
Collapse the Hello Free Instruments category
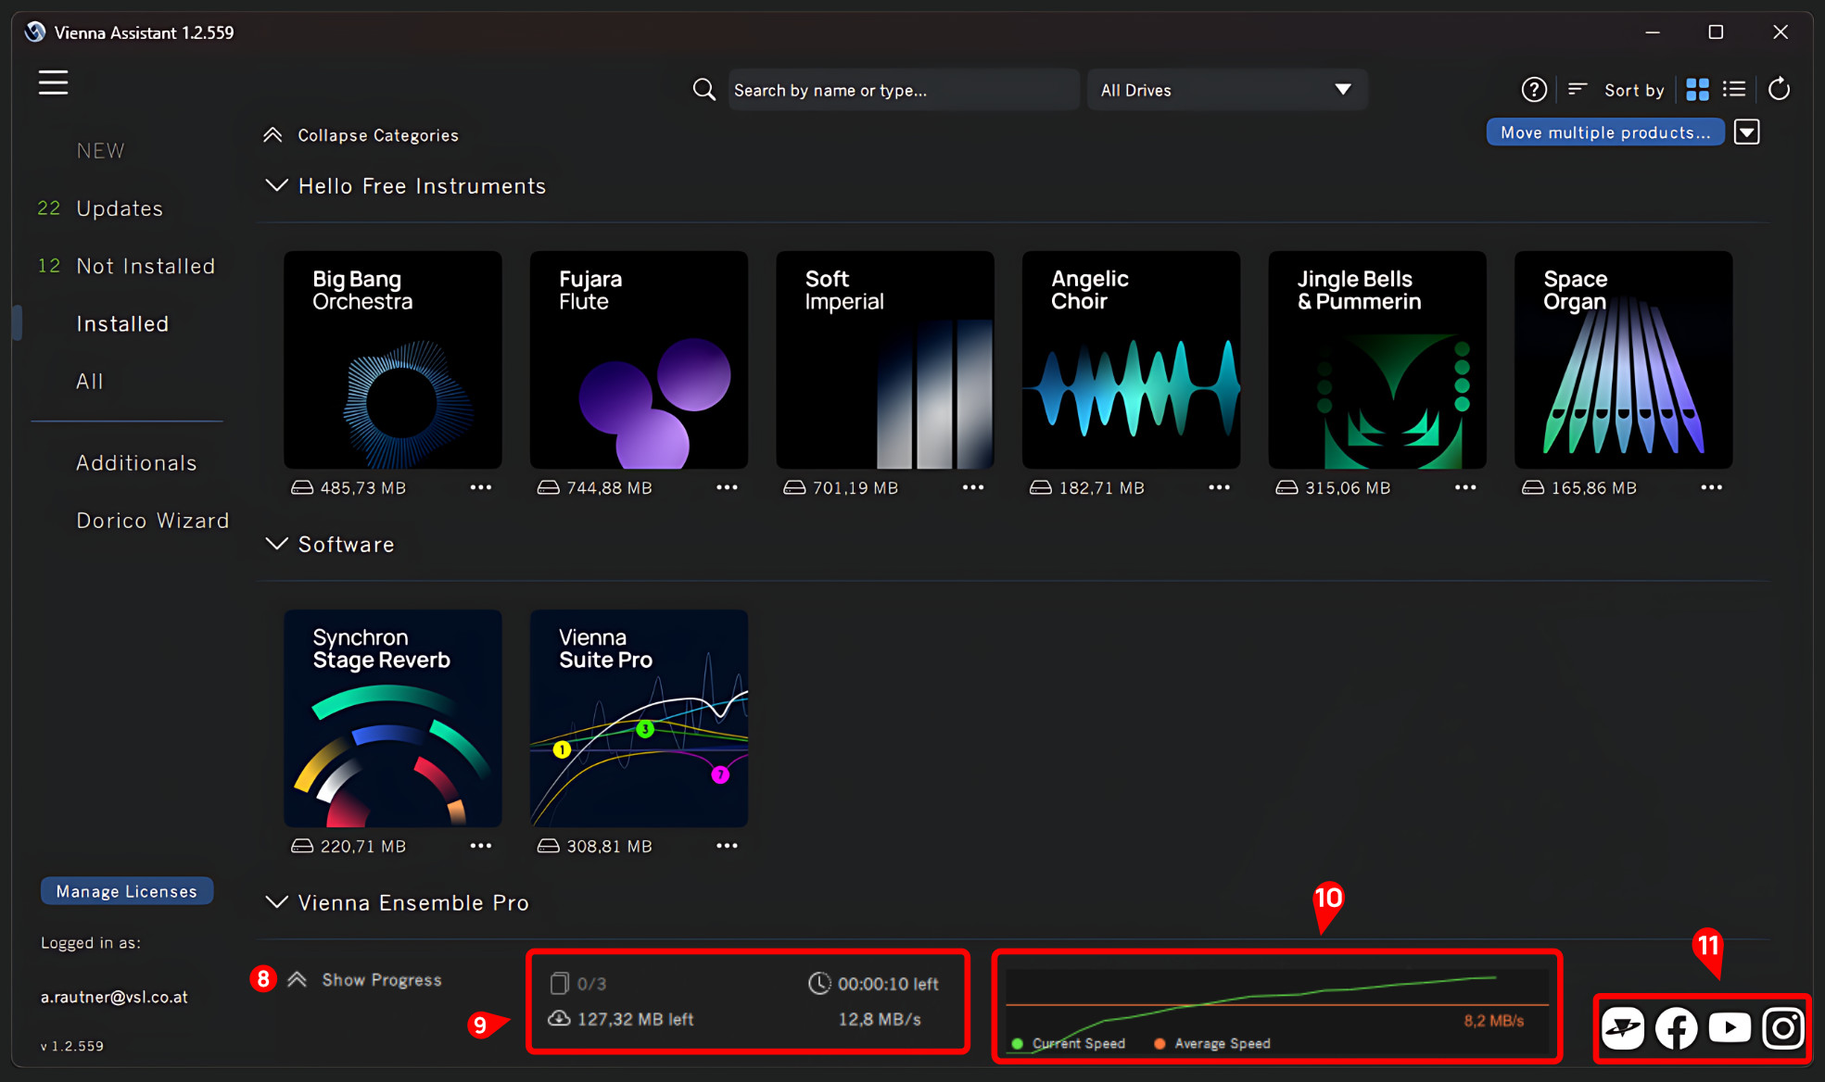click(x=276, y=186)
